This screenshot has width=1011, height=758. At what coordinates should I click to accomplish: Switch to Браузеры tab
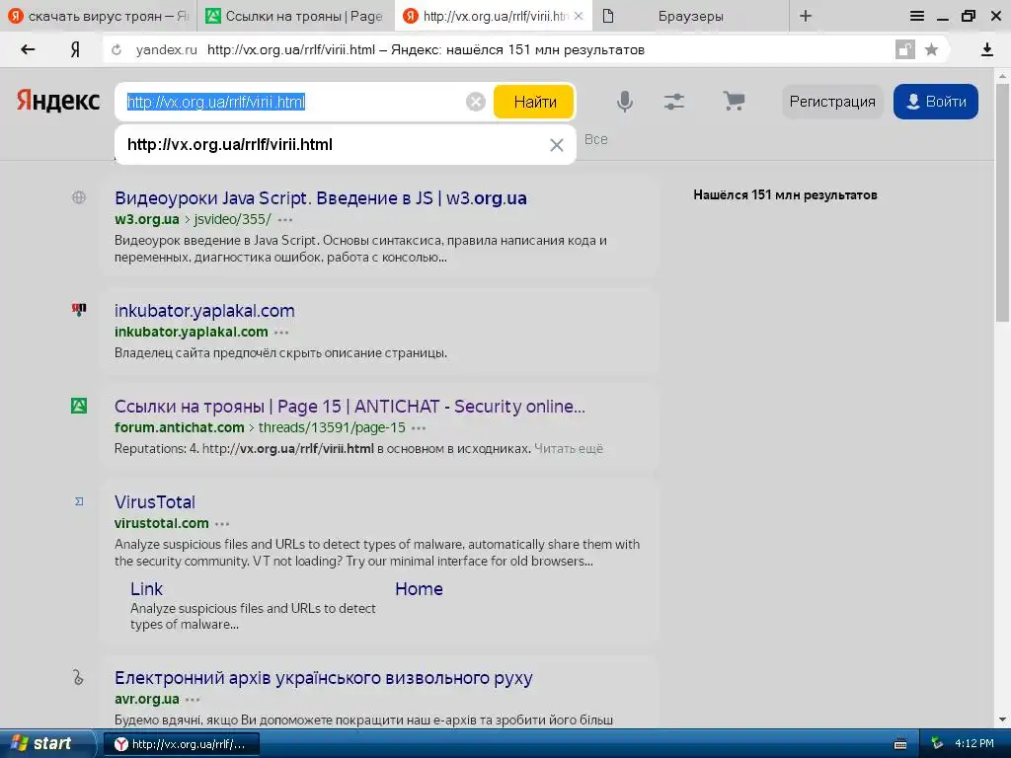point(690,16)
